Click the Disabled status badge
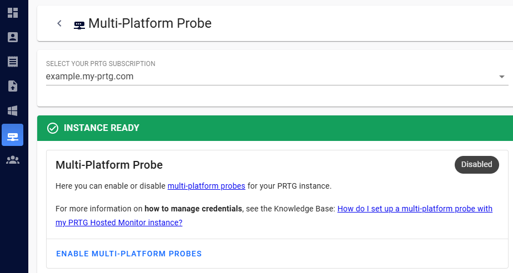Screen dimensions: 513x273 (477, 164)
